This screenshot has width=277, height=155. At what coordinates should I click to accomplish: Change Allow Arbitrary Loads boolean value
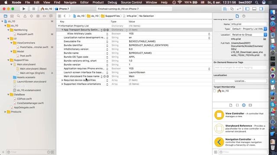pyautogui.click(x=209, y=34)
